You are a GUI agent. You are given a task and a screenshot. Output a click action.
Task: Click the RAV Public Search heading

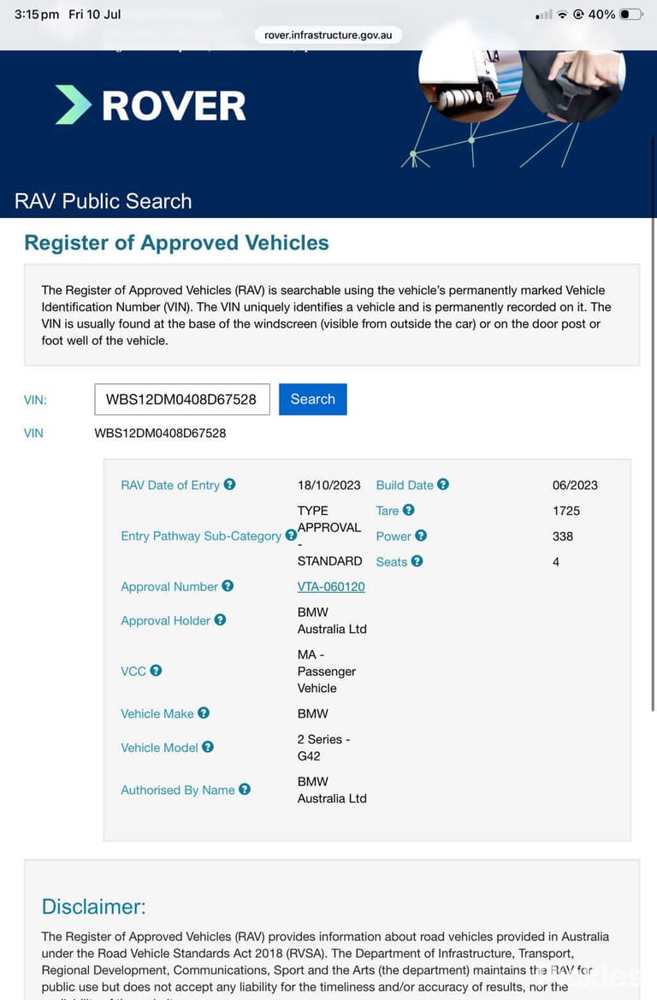(x=104, y=202)
